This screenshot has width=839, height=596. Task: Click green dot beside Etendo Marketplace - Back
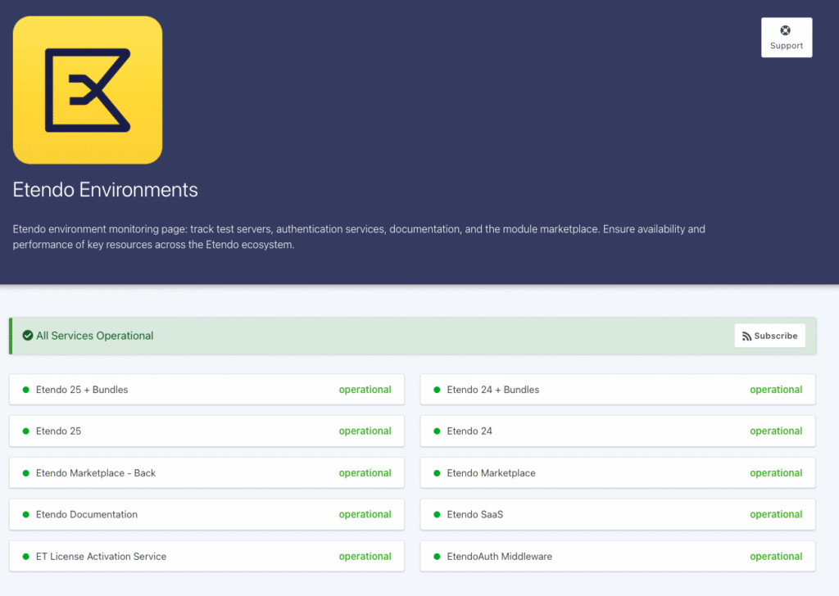(x=25, y=473)
